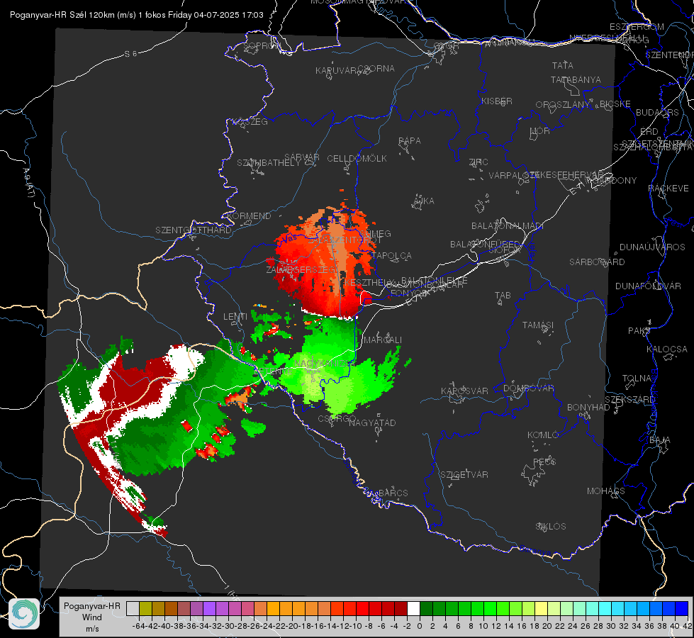Select the KISBER city label
Screen dimensions: 694x638
point(497,101)
